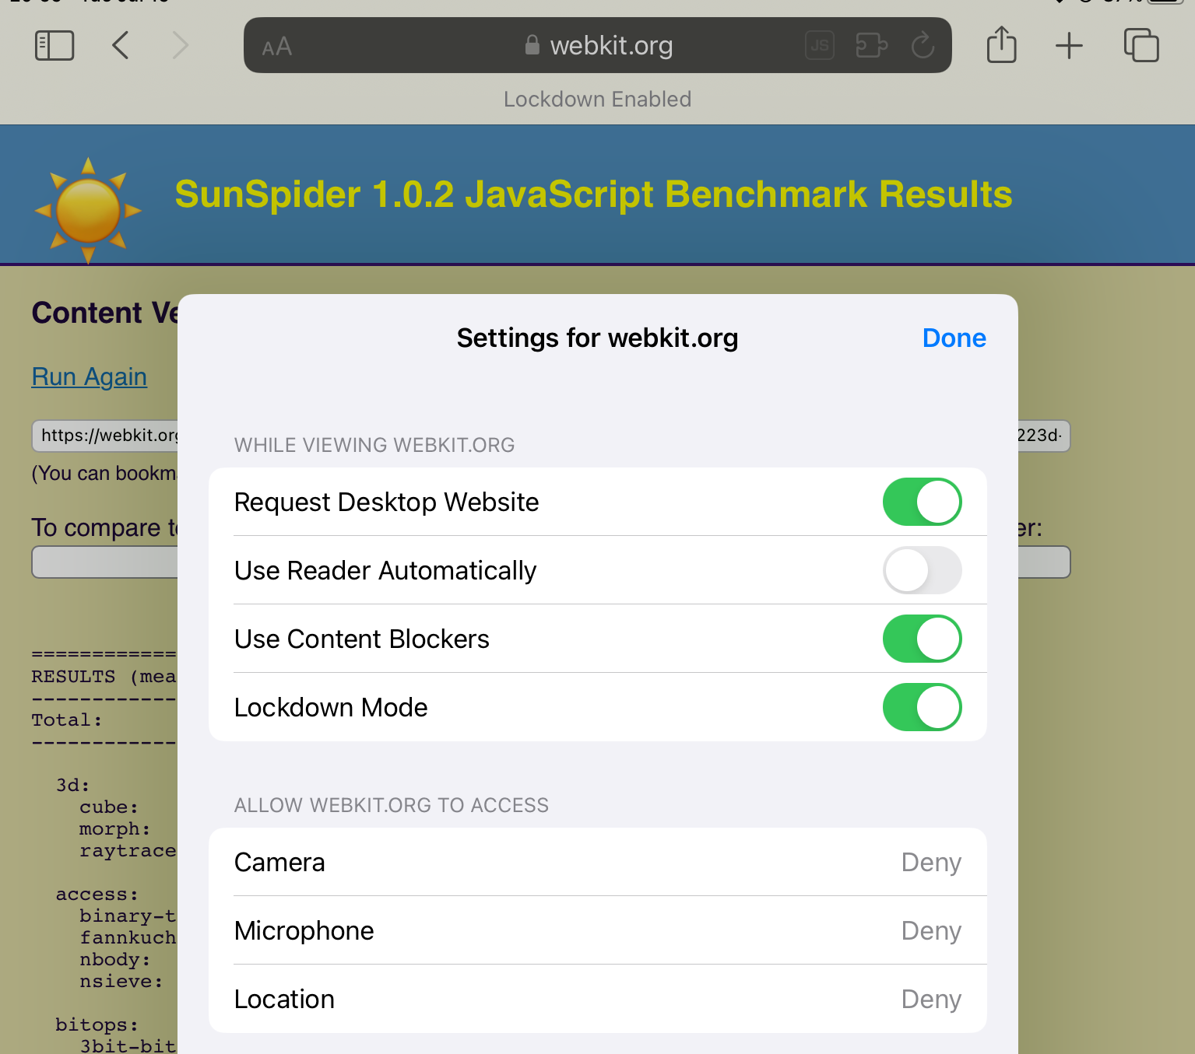Click the JS extension icon in address bar
Viewport: 1195px width, 1054px height.
point(820,45)
